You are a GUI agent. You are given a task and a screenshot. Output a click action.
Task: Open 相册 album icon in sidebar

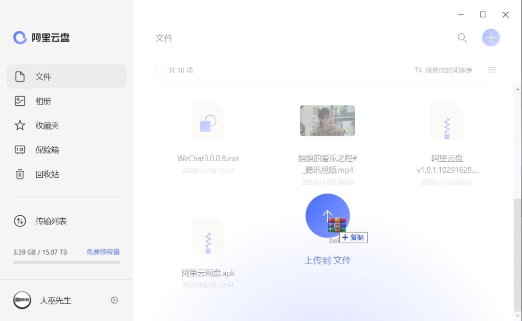click(x=20, y=101)
